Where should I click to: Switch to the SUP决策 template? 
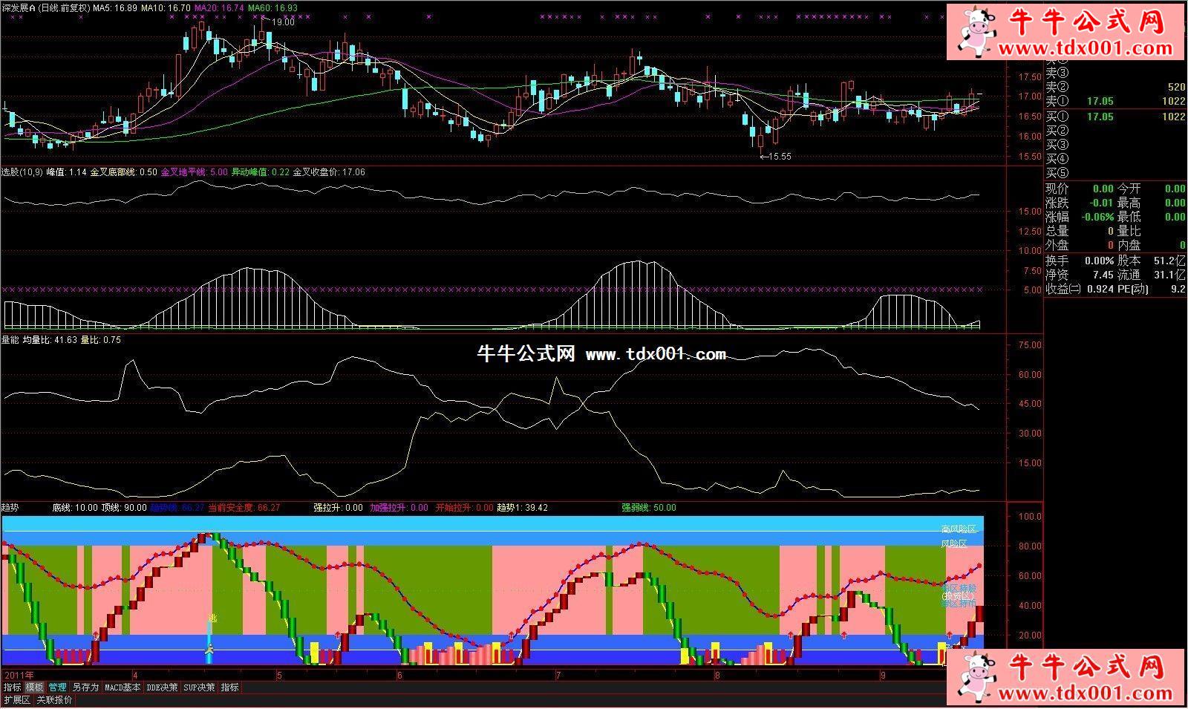pos(200,687)
